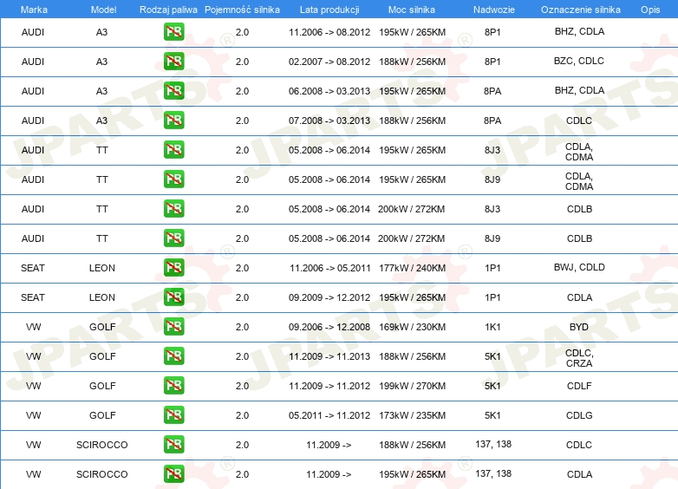Click the fuel icon in the AUDI TT 200kW 8J3 row
This screenshot has height=489, width=678.
click(x=173, y=208)
